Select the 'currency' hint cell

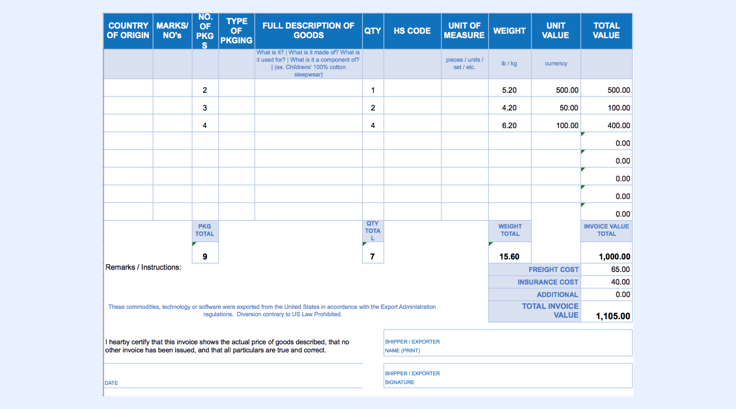556,64
